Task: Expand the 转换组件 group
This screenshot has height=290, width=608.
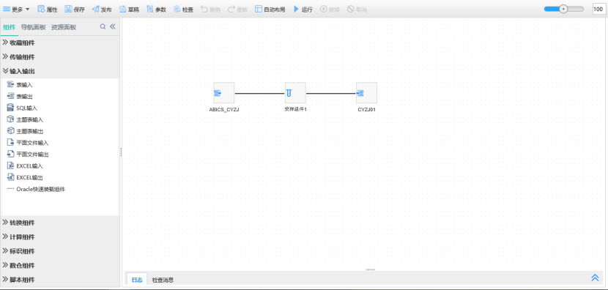Action: (60, 223)
